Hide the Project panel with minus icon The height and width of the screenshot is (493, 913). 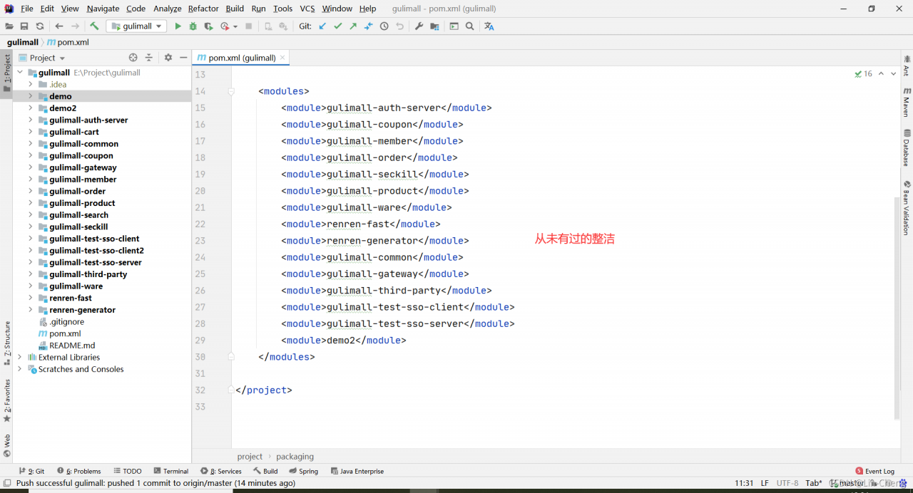click(183, 58)
